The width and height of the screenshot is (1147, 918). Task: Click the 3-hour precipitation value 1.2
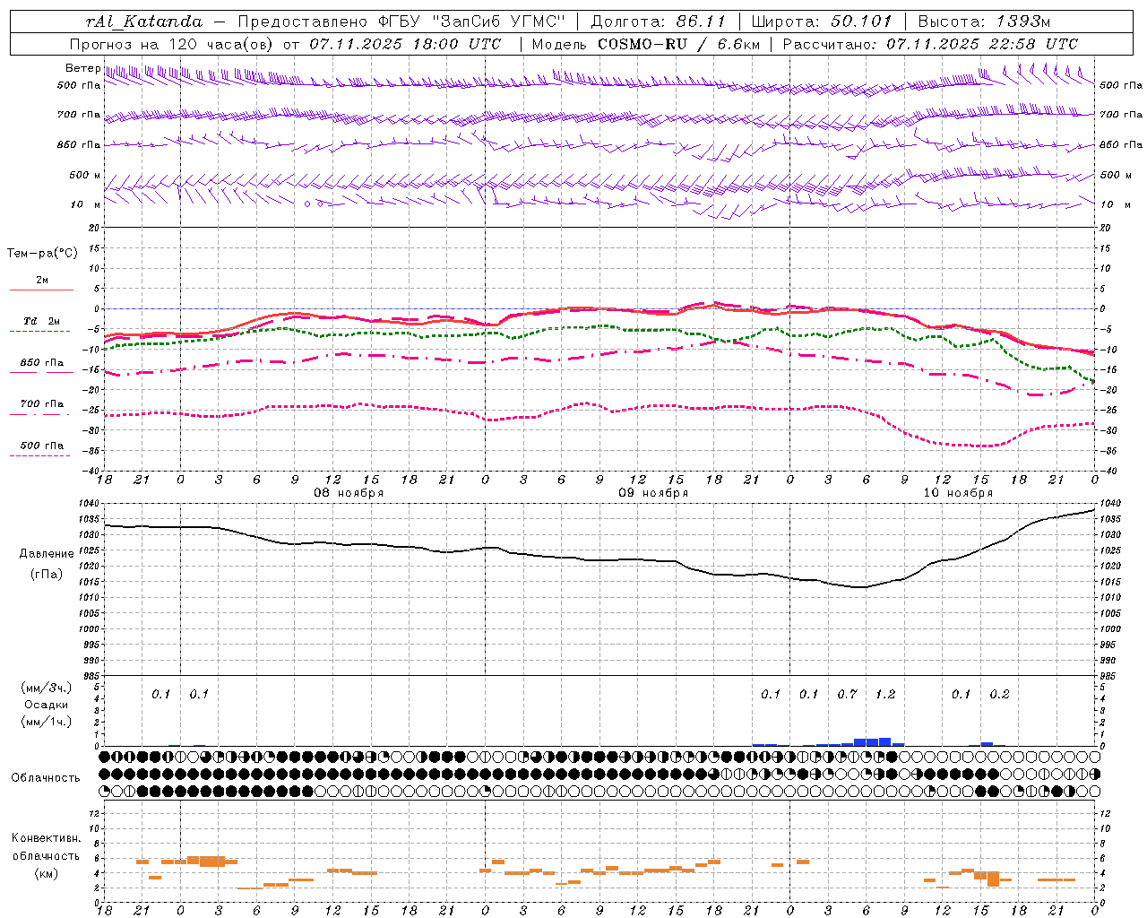click(x=885, y=694)
